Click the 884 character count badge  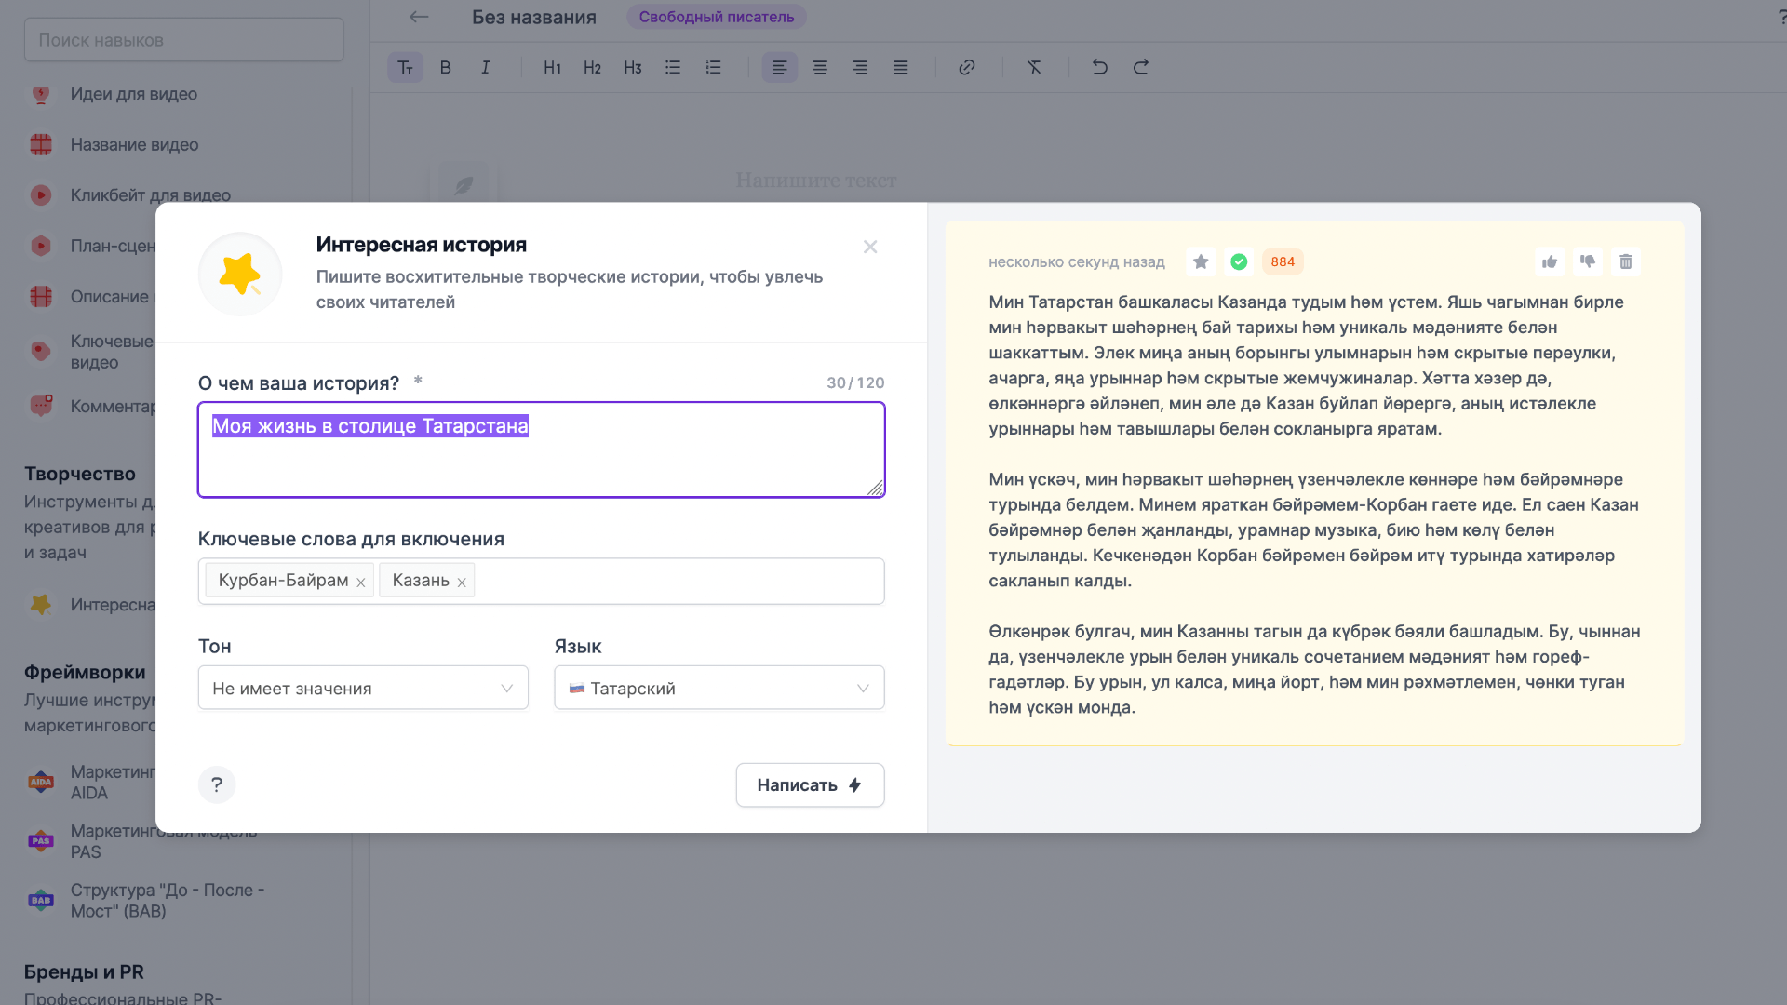coord(1283,261)
